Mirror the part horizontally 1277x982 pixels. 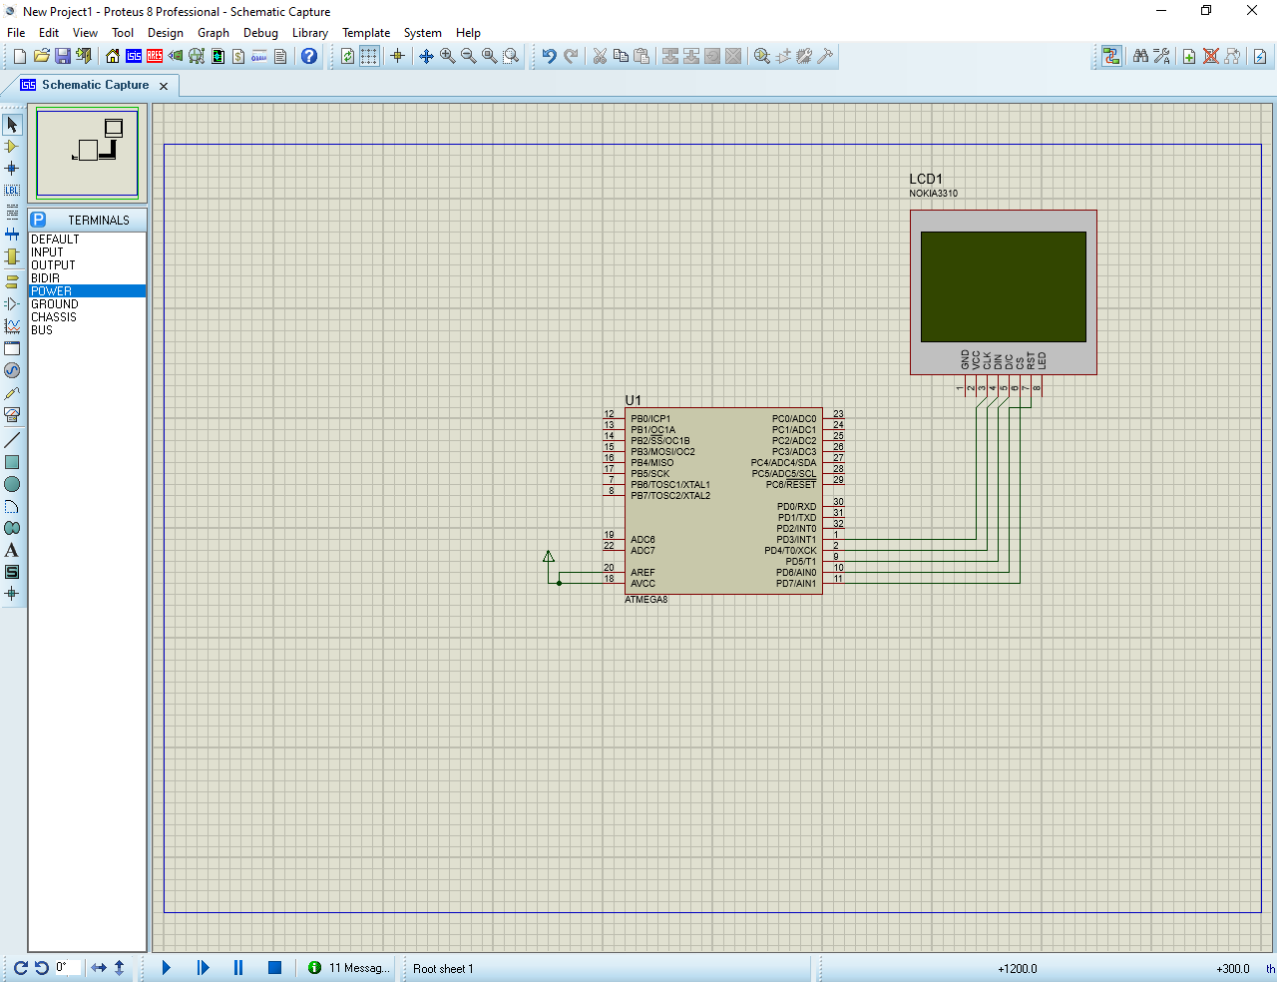[99, 968]
